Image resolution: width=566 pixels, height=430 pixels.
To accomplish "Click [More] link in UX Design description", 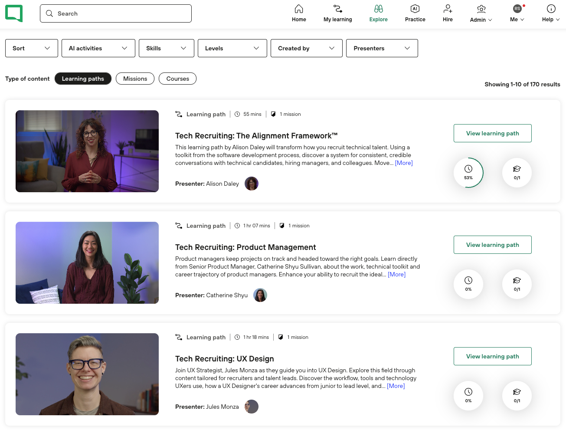I will [396, 386].
